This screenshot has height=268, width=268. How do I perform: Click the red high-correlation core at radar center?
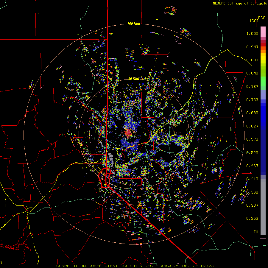point(128,133)
